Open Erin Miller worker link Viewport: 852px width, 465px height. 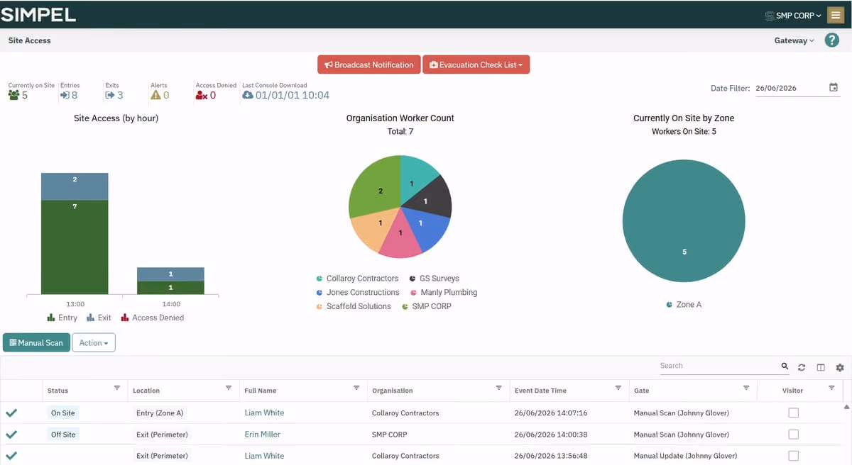263,435
